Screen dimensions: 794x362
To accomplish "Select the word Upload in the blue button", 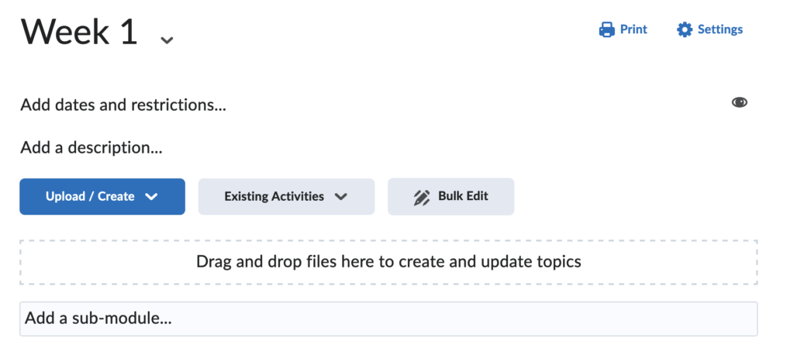I will 66,196.
